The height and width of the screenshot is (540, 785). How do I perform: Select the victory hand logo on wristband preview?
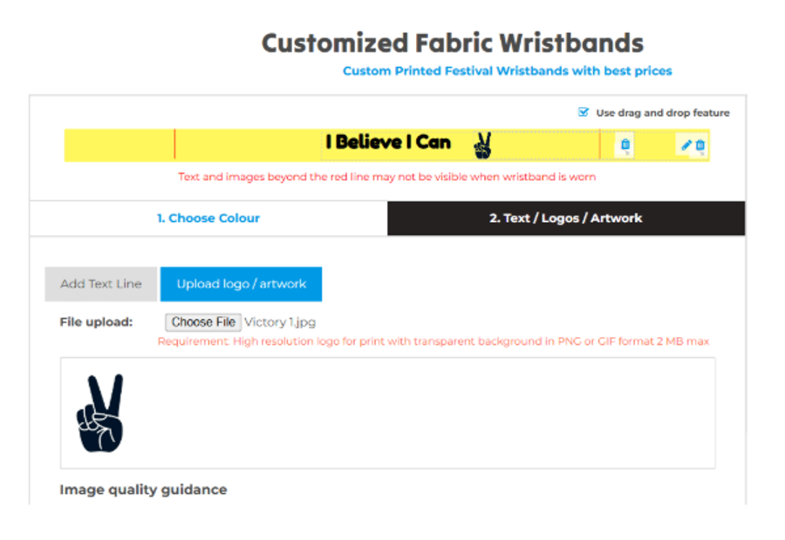click(x=482, y=145)
